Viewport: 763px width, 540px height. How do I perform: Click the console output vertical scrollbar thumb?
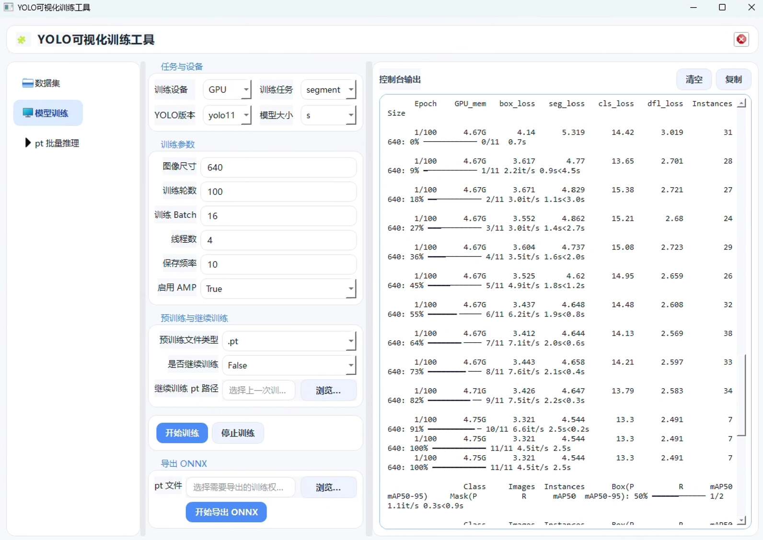(742, 395)
